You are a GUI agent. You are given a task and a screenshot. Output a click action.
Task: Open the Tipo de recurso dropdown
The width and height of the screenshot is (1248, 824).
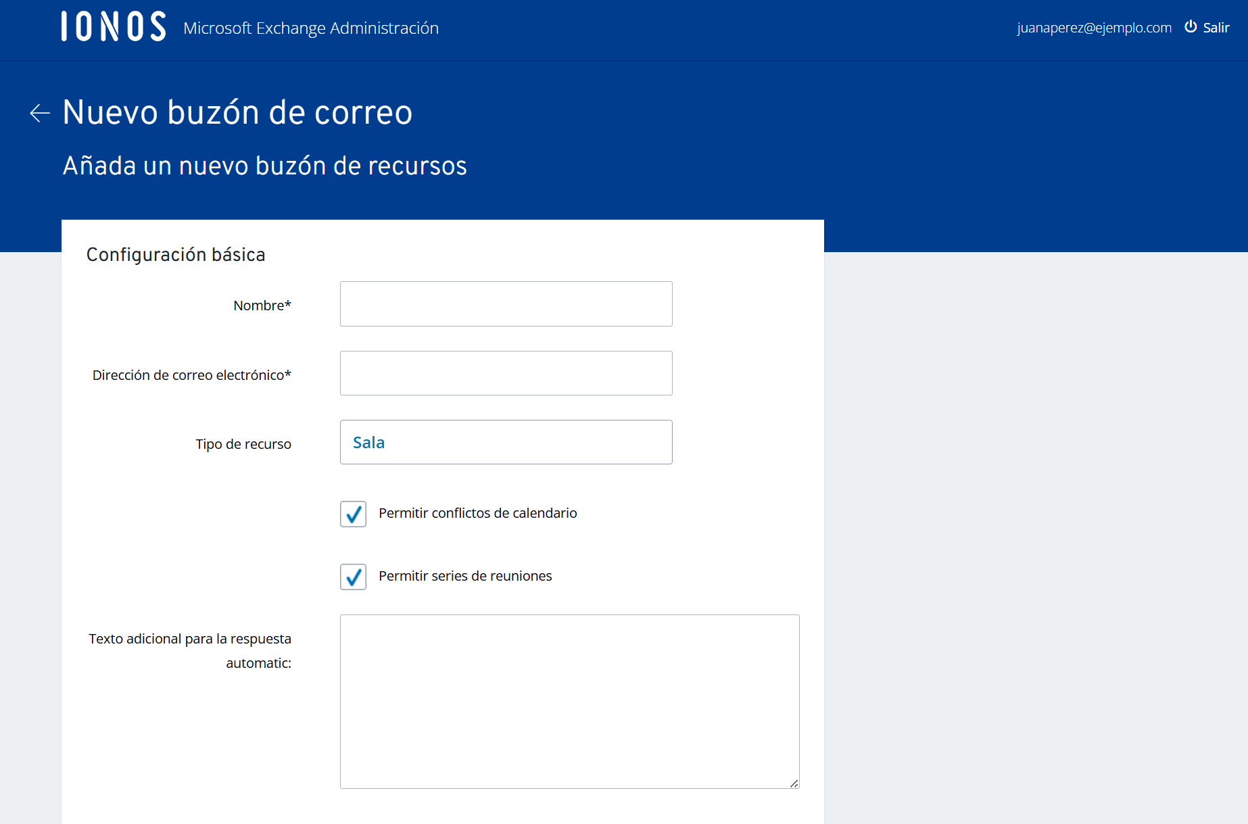click(x=506, y=442)
